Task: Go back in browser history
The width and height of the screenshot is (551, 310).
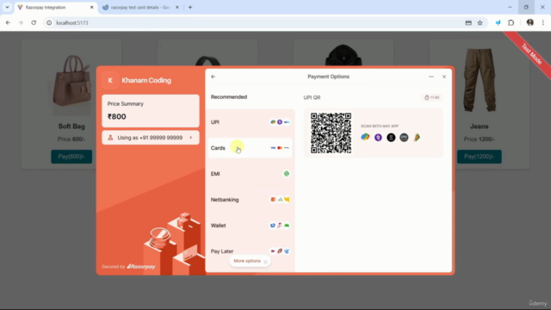Action: tap(8, 23)
